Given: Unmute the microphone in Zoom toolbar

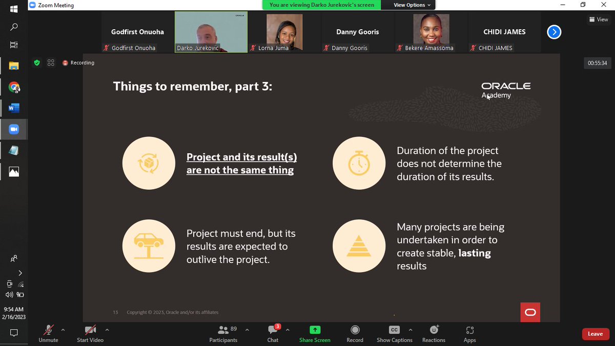Looking at the screenshot, I should click(x=48, y=333).
